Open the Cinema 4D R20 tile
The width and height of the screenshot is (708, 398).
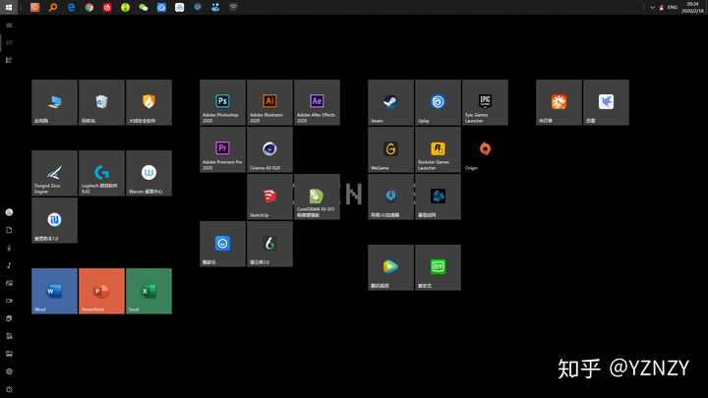point(269,149)
